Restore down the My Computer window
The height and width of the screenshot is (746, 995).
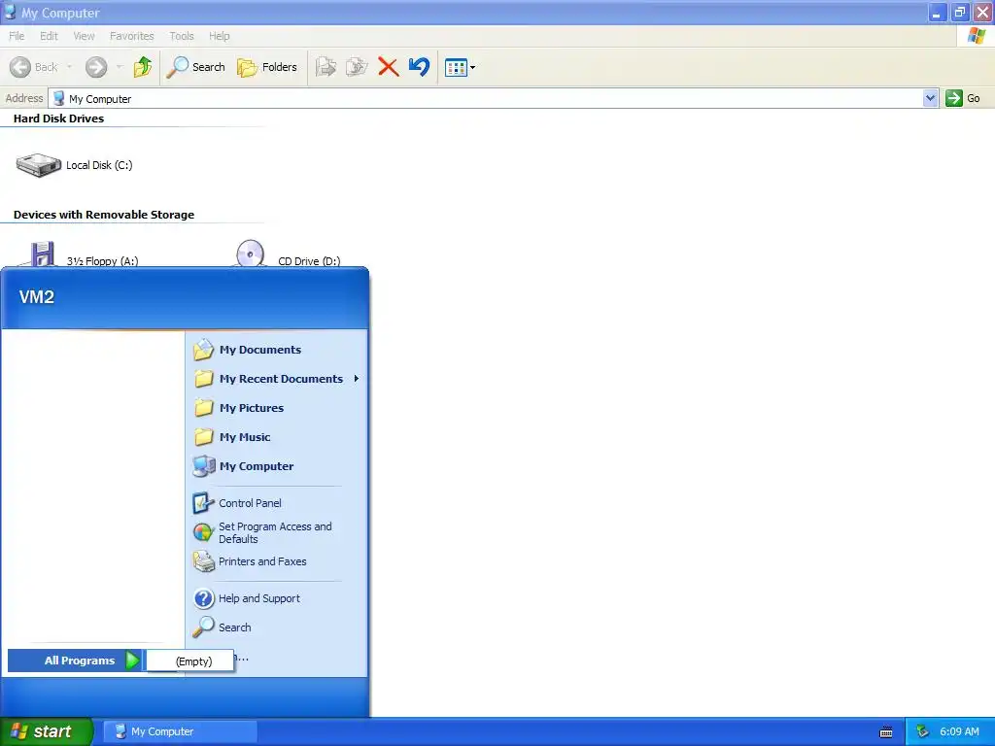959,12
